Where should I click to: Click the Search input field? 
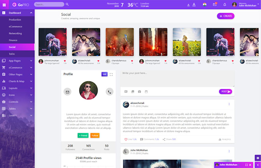pos(49,4)
